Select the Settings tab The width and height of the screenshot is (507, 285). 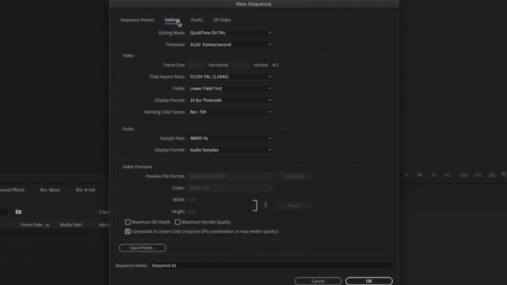[172, 20]
